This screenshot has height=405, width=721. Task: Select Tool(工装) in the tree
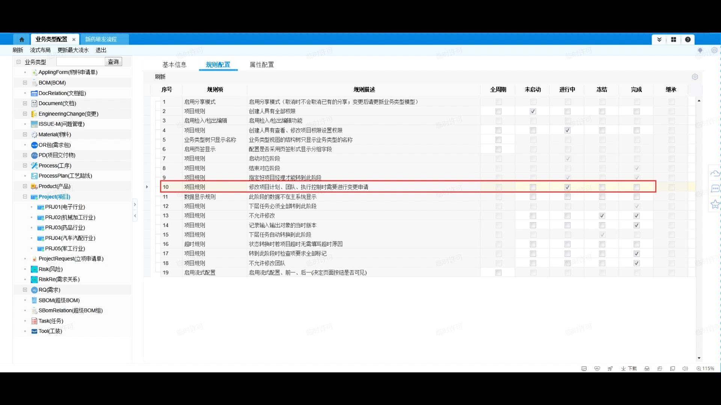(x=50, y=331)
